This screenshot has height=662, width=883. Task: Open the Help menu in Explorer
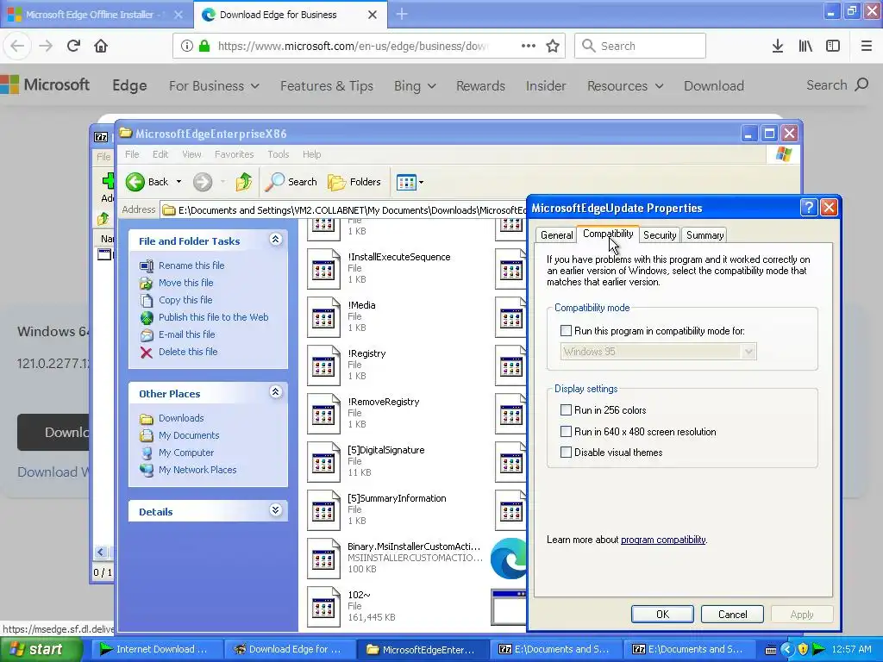tap(311, 154)
